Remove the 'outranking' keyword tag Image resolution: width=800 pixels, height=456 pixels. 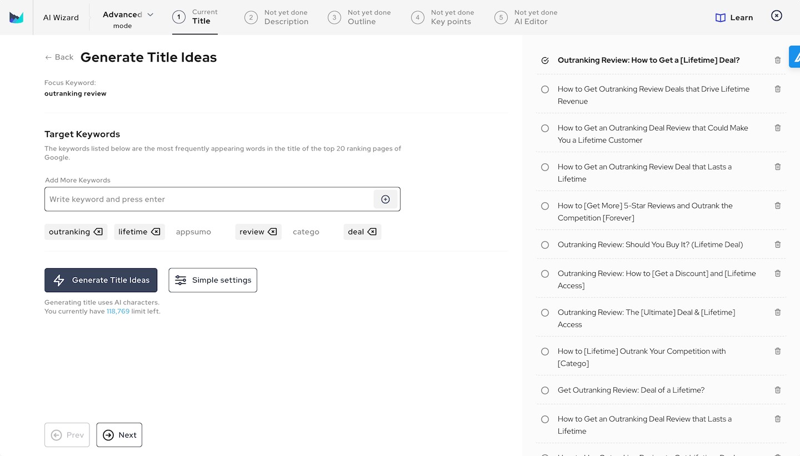(x=98, y=232)
